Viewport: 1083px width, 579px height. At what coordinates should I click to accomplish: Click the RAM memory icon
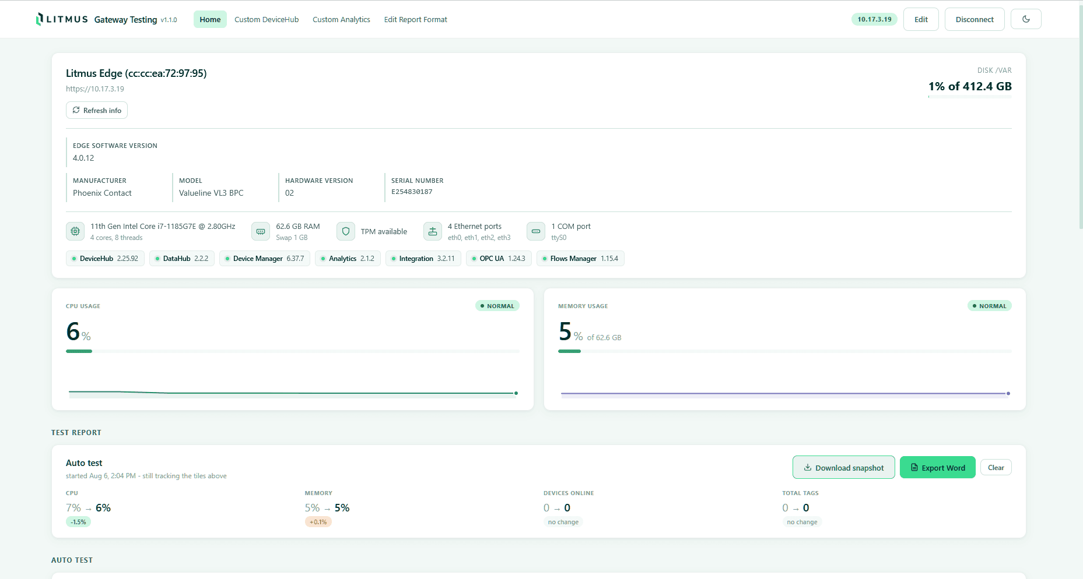tap(261, 231)
